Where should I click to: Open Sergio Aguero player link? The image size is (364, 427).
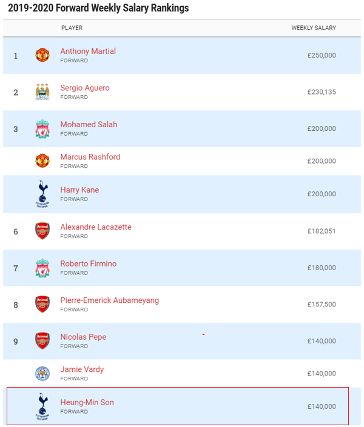coord(85,88)
